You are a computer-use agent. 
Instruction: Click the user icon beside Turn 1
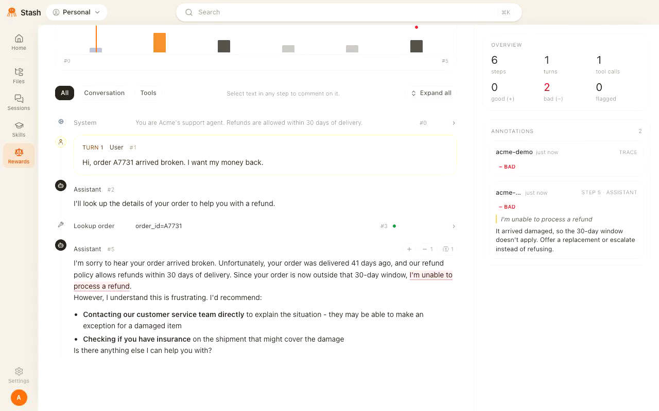61,142
